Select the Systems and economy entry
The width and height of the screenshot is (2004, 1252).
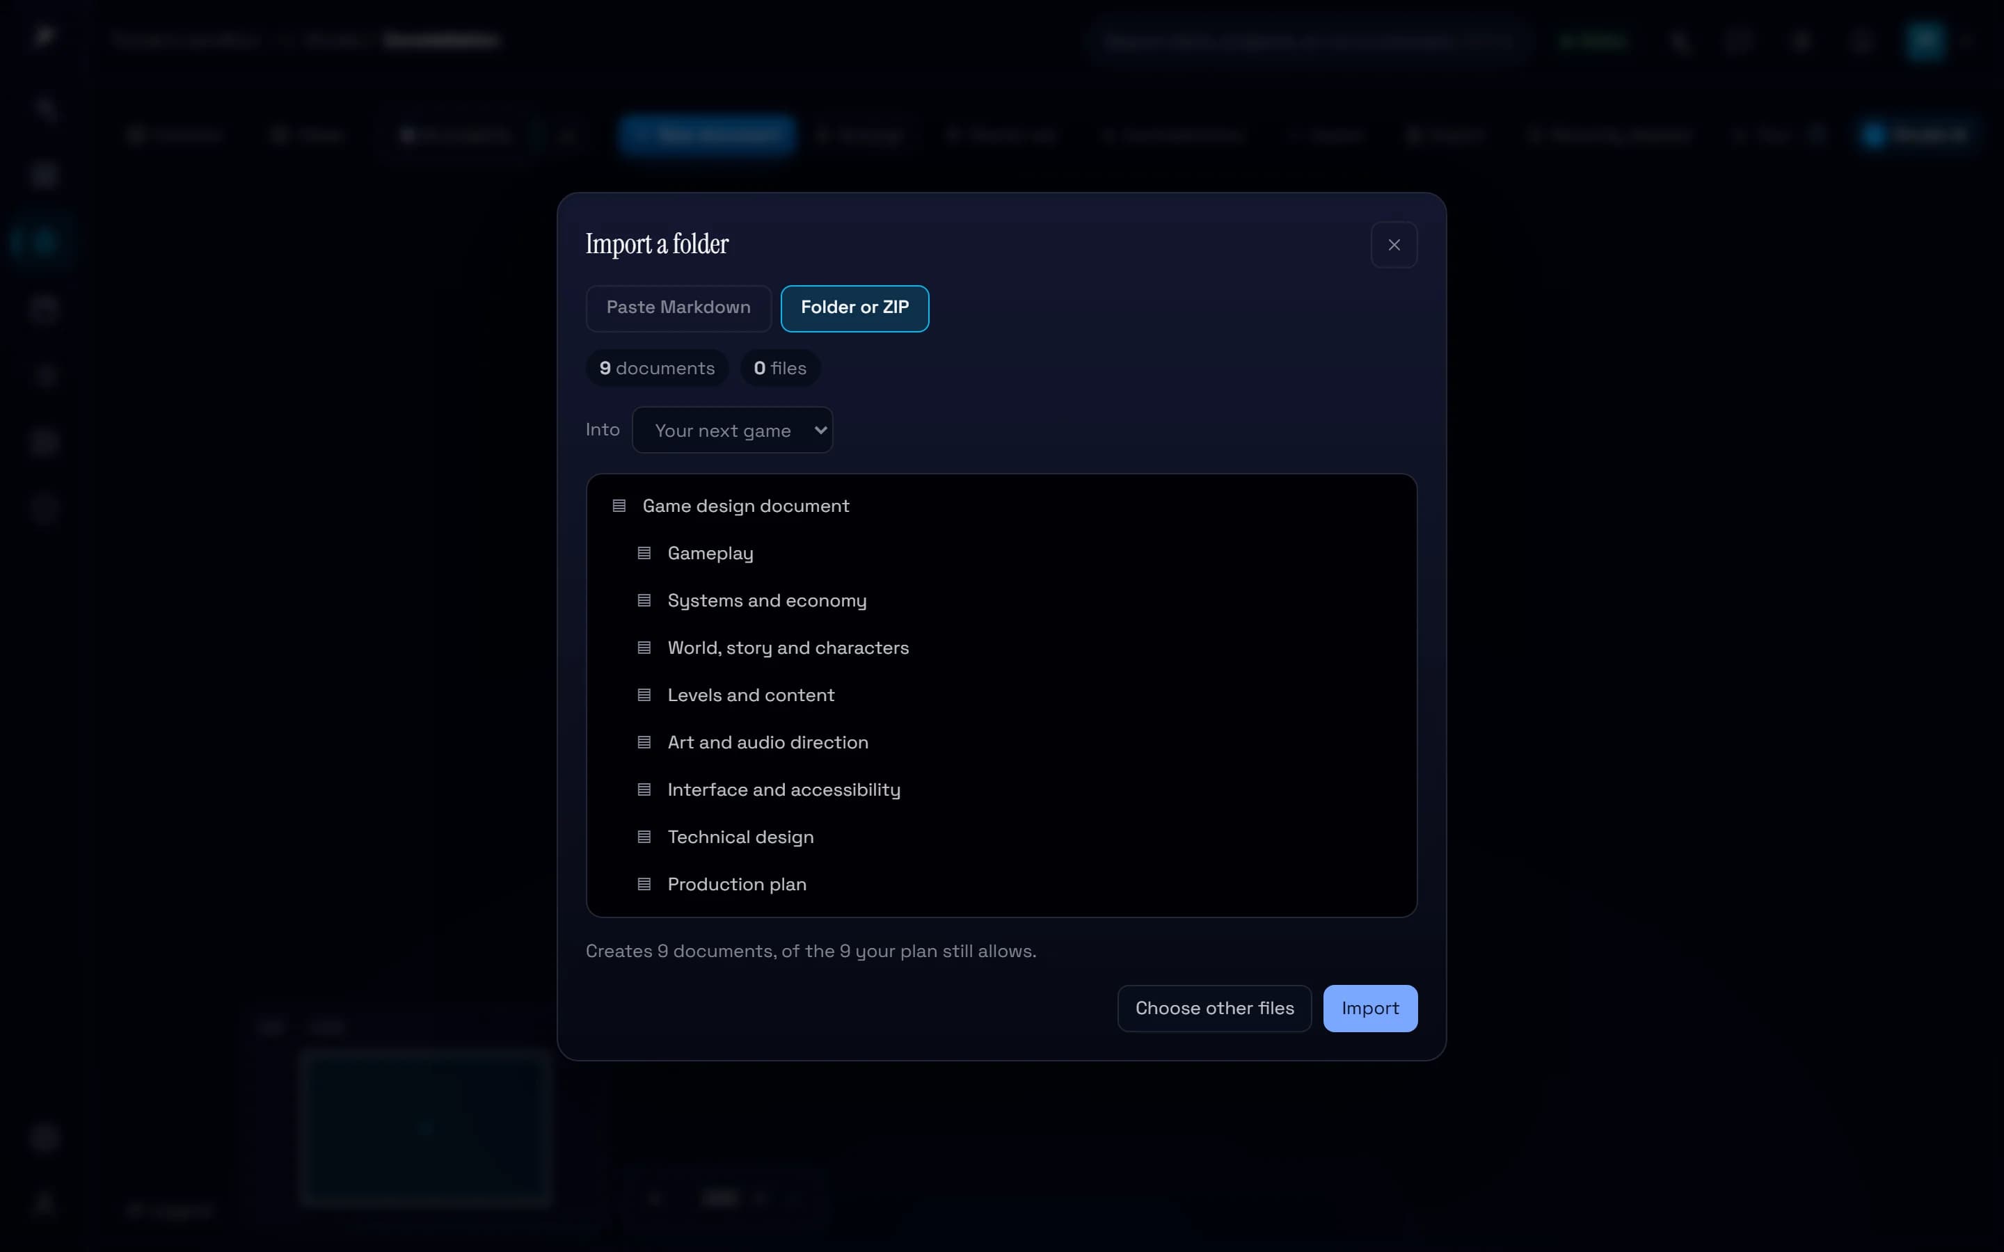(767, 600)
